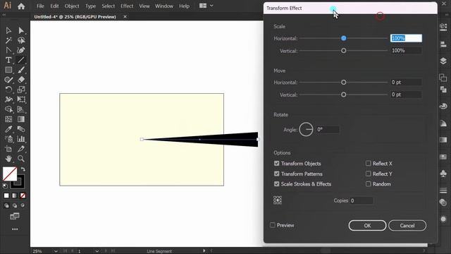
Task: Enable Random checkbox
Action: (x=368, y=183)
